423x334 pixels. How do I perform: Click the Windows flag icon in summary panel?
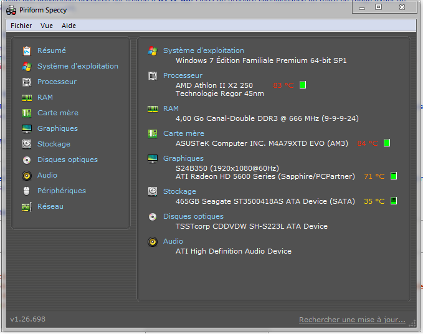click(x=153, y=51)
